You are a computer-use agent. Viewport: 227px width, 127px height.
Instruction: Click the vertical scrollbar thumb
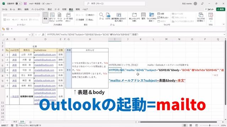point(226,72)
